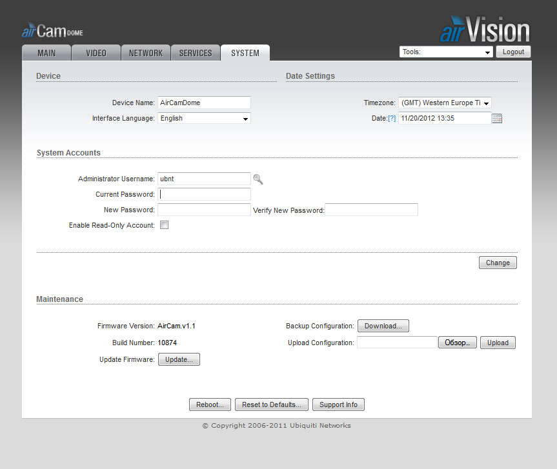Reboot the camera
Screen dimensions: 557x469
click(210, 404)
